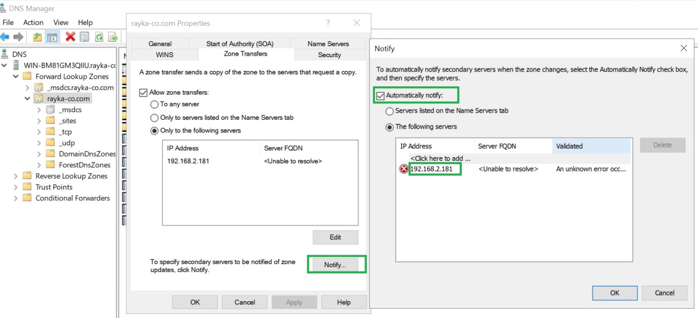This screenshot has width=698, height=318.
Task: Open the File menu
Action: (x=8, y=22)
